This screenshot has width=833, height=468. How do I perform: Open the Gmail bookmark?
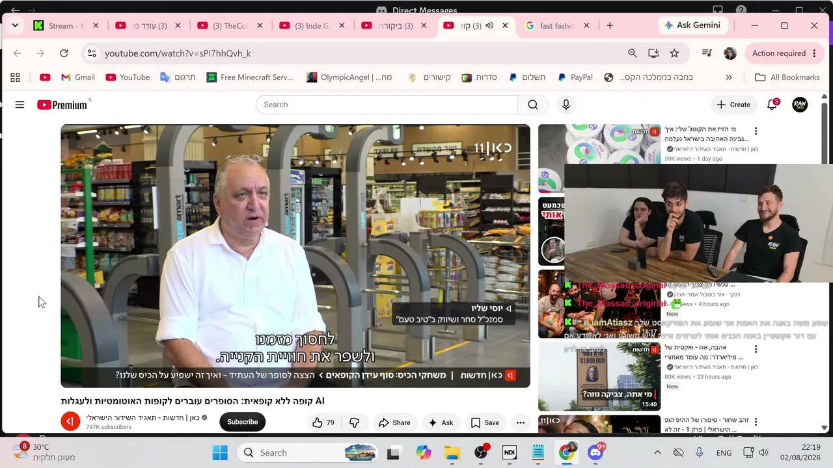78,77
